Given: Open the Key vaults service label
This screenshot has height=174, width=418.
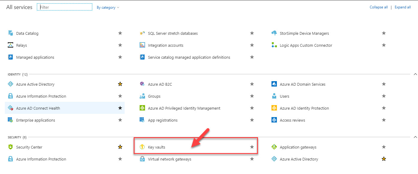Looking at the screenshot, I should pos(156,147).
